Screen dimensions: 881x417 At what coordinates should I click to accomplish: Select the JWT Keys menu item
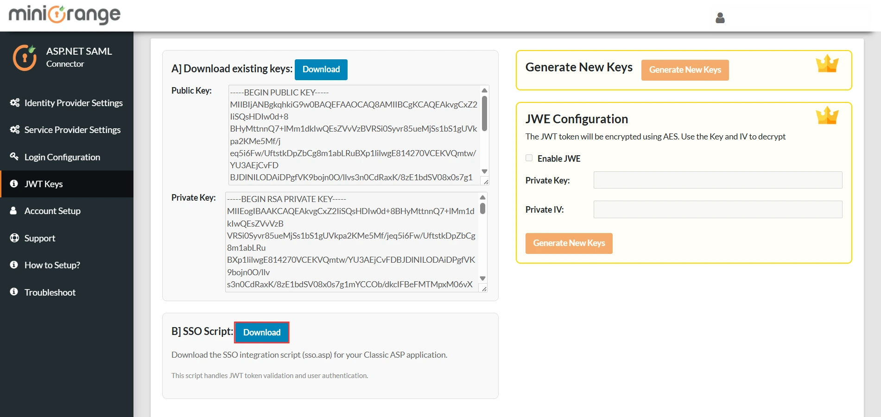pyautogui.click(x=67, y=184)
